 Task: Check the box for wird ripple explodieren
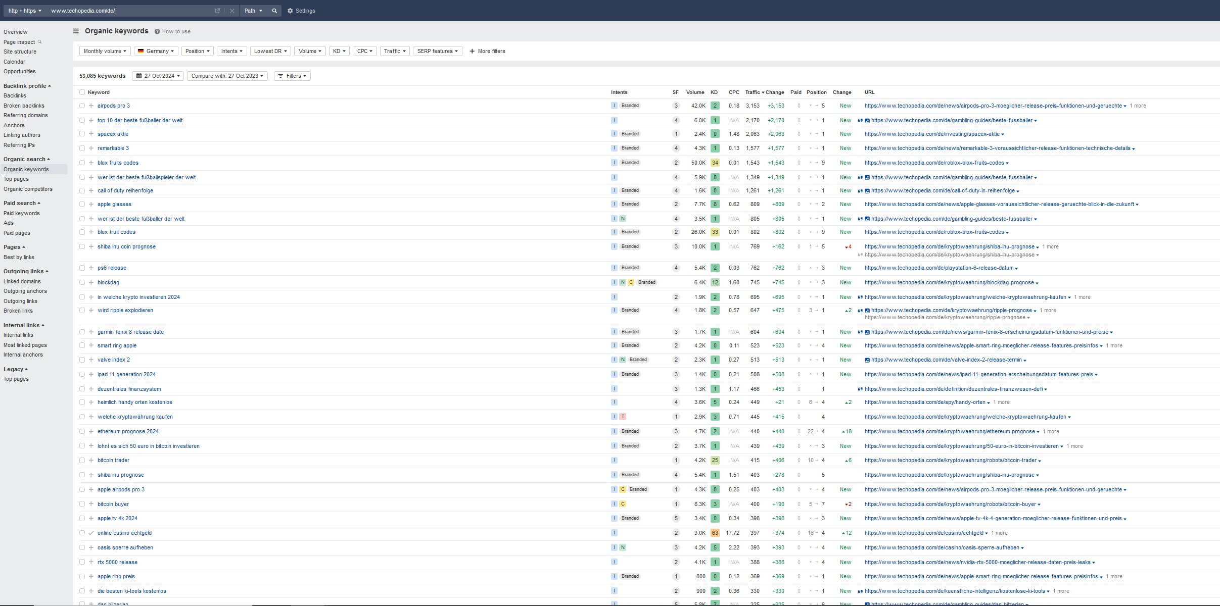pyautogui.click(x=82, y=310)
